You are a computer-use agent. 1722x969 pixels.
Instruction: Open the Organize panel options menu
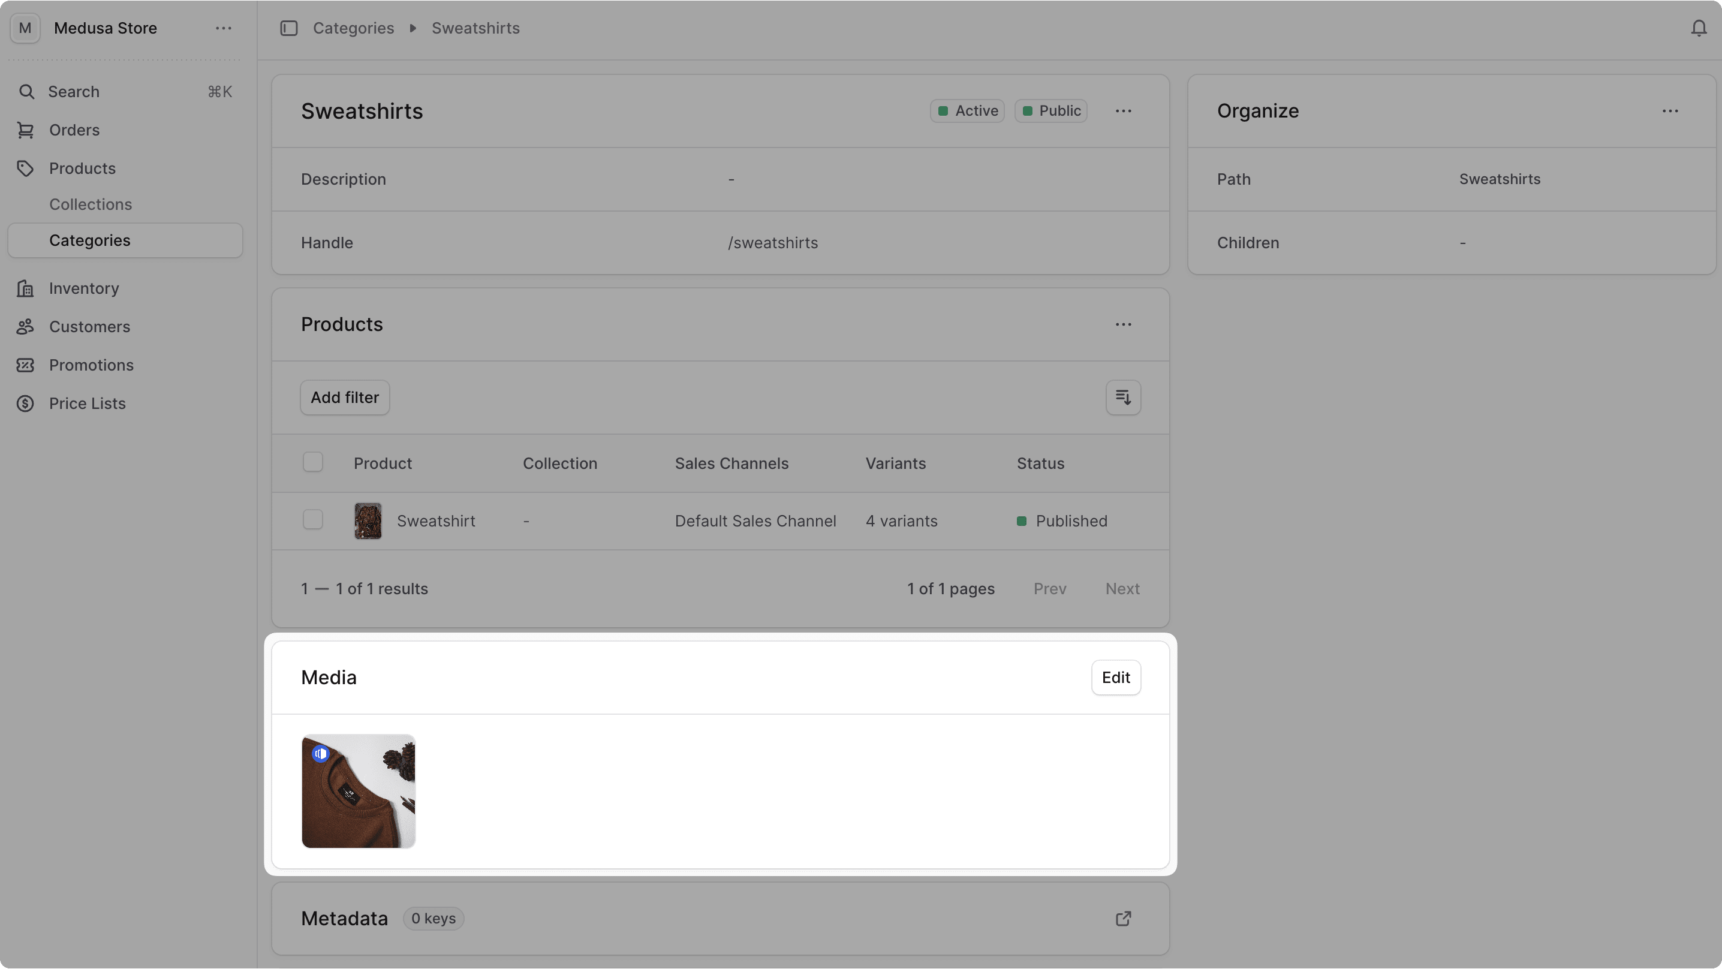[x=1671, y=110]
